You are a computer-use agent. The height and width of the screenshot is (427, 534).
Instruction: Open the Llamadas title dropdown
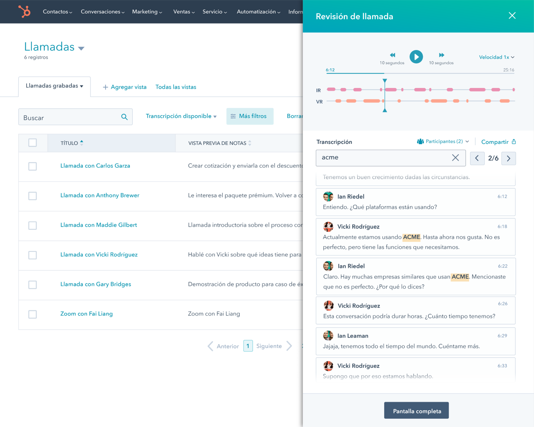81,48
